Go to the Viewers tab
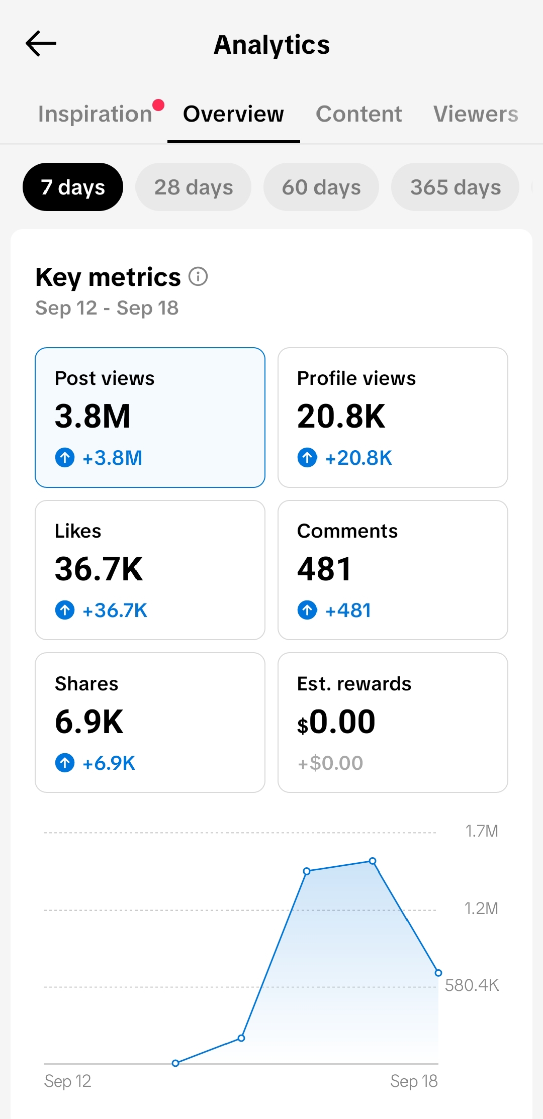The image size is (543, 1119). coord(476,114)
